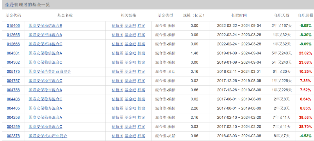Open 国寿安保稳吉混合A fund page
The image size is (314, 141).
(x=45, y=90)
